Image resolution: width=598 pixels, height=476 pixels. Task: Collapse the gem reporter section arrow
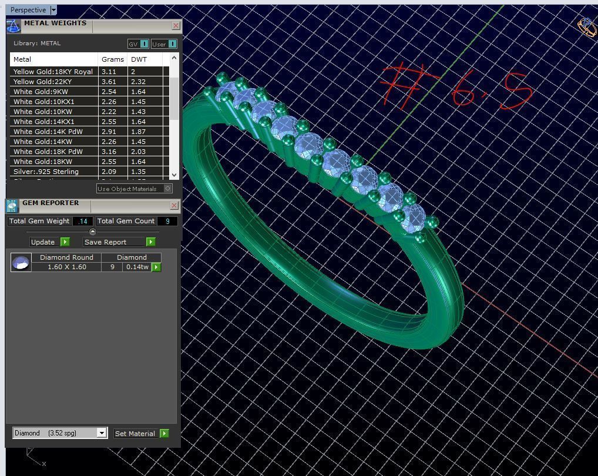[93, 232]
